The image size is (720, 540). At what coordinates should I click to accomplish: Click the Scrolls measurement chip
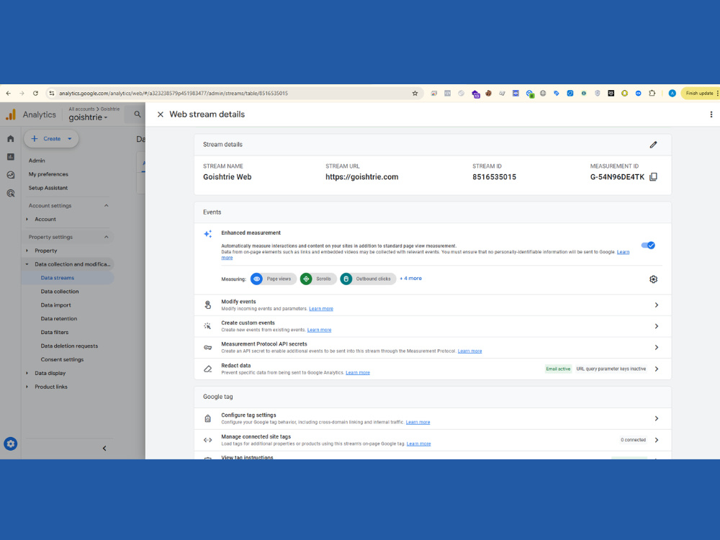[318, 279]
